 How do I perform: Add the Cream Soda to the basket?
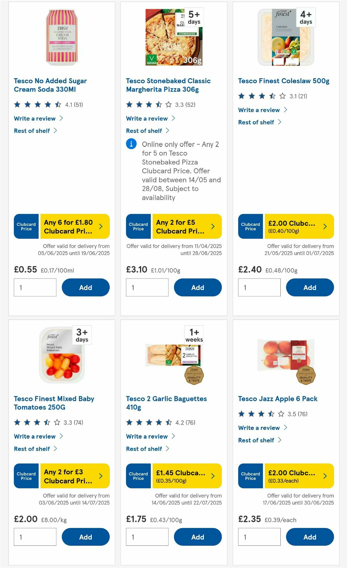coord(85,287)
